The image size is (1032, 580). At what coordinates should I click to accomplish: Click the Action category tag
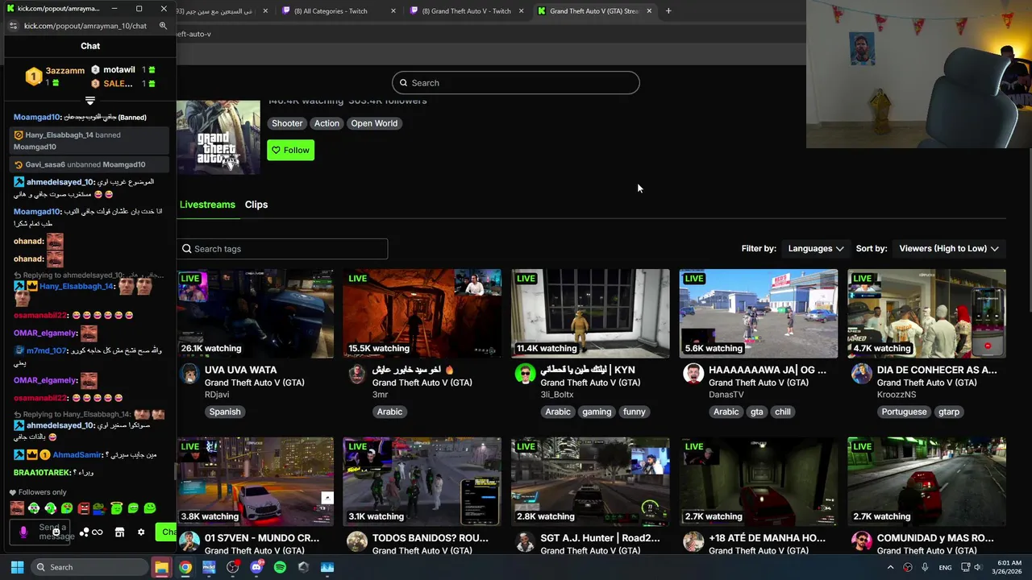pyautogui.click(x=327, y=123)
